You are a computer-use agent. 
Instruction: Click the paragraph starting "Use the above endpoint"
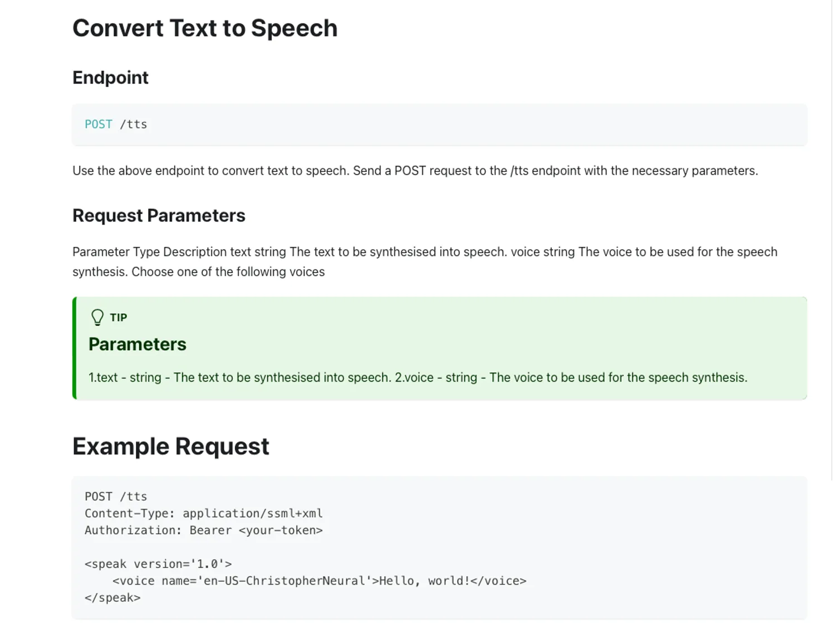pos(415,171)
